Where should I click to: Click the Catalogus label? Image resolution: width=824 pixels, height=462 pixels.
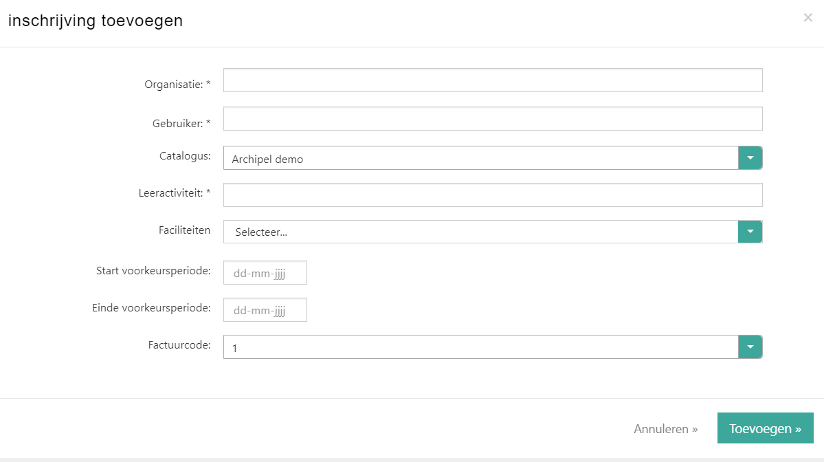point(185,156)
